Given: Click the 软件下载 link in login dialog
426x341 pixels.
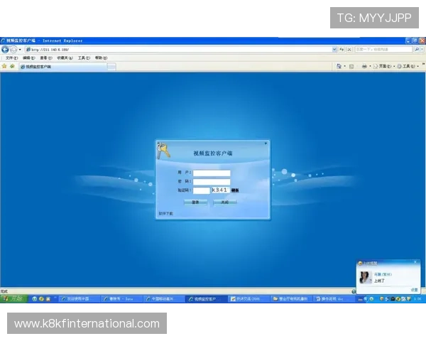Looking at the screenshot, I should (165, 213).
